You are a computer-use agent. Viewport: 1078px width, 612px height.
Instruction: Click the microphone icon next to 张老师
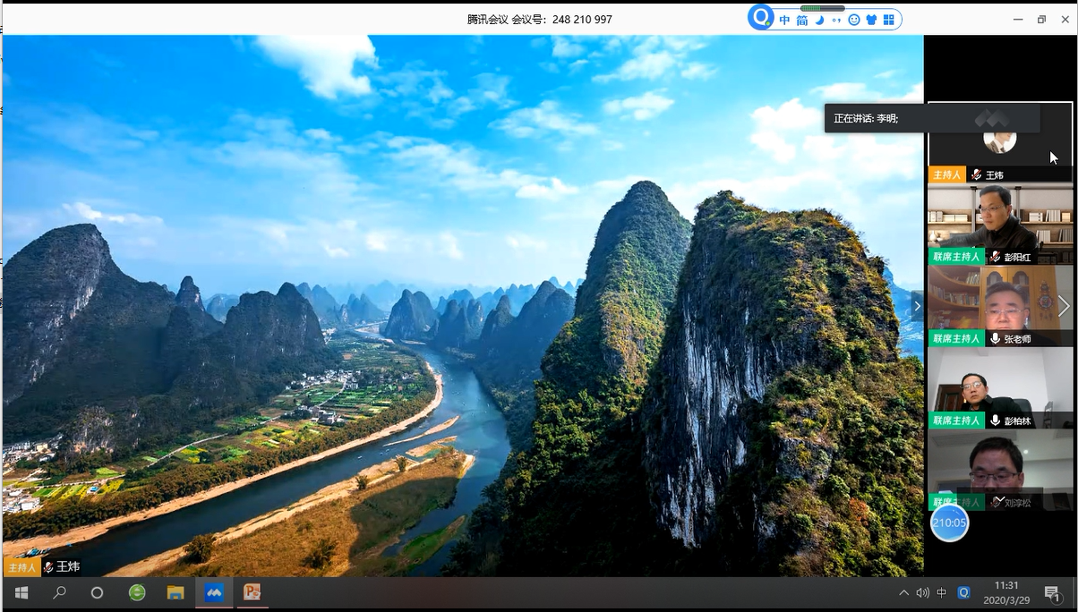point(995,339)
